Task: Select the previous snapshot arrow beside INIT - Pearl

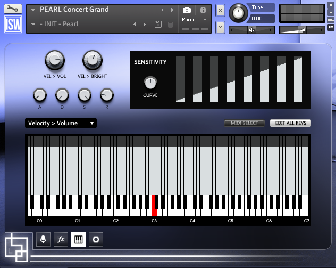Action: point(135,25)
